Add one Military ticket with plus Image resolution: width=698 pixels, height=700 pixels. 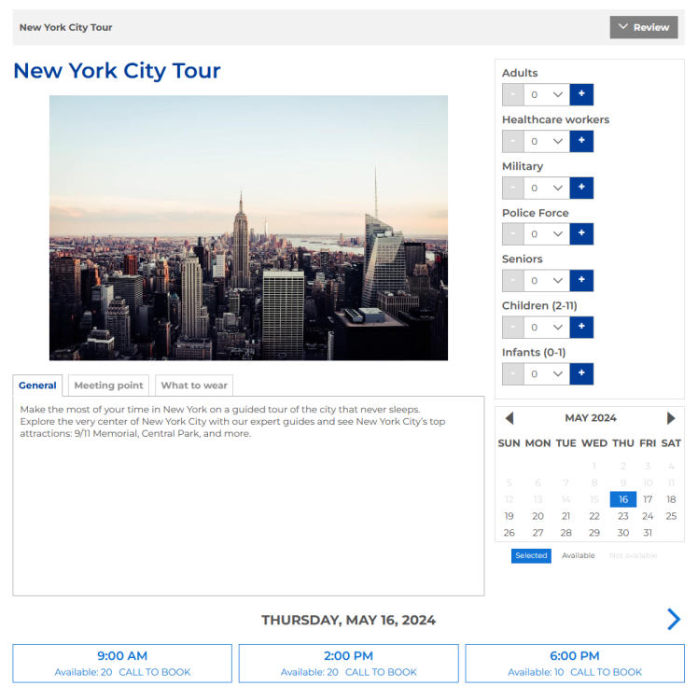coord(581,188)
